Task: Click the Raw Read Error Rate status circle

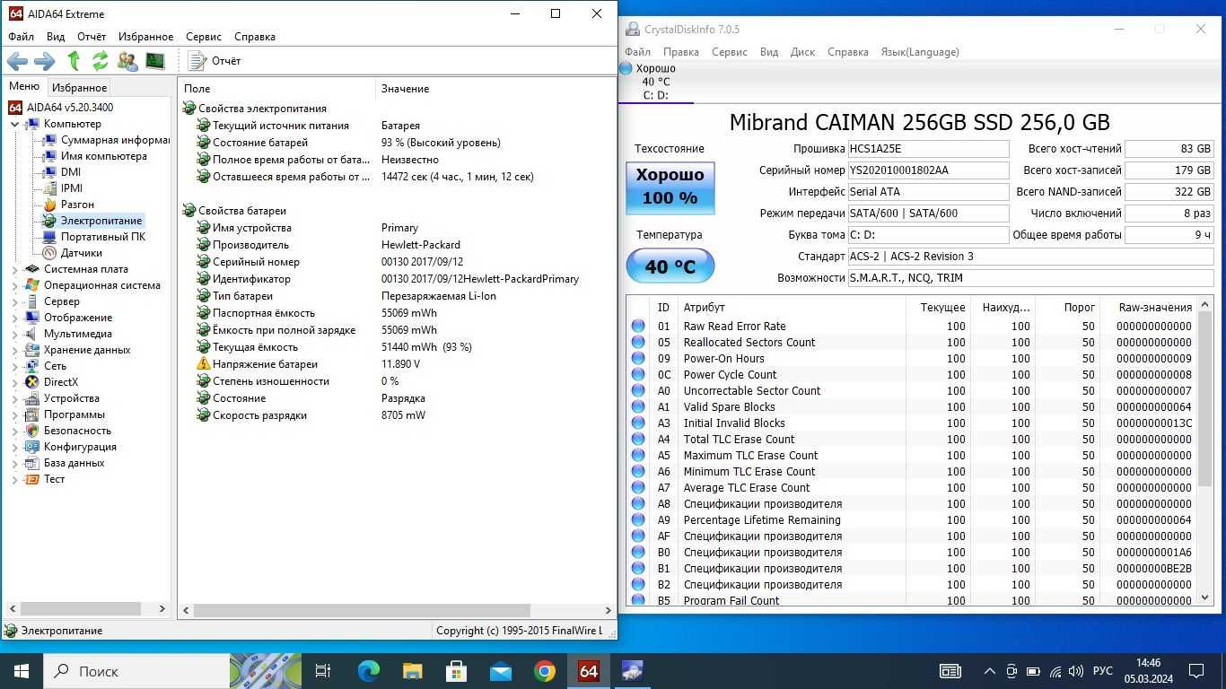Action: 638,327
